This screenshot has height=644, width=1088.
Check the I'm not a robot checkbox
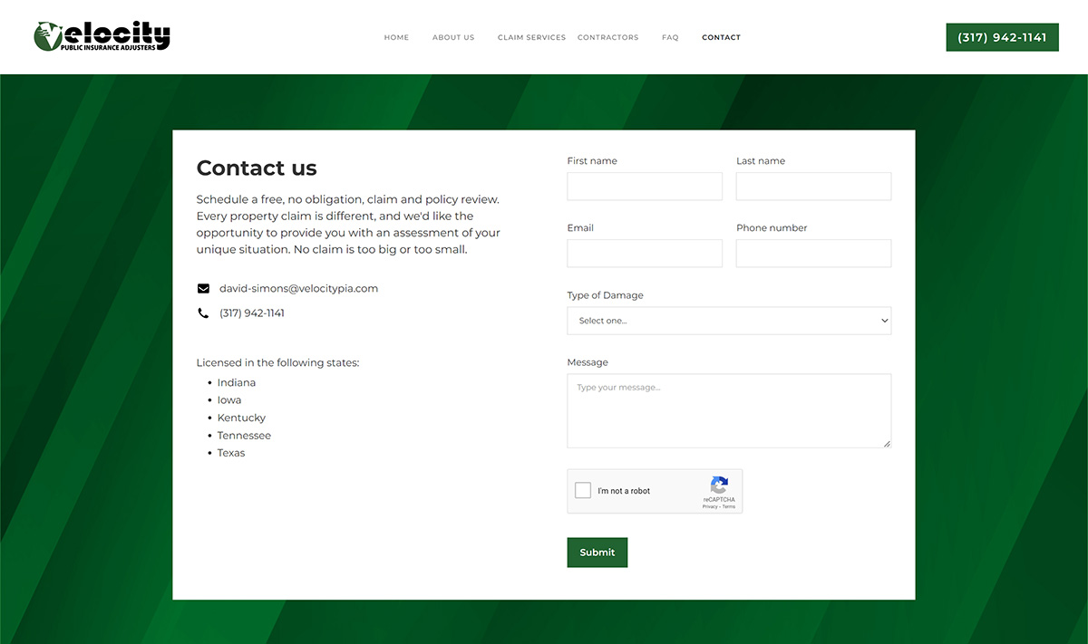583,490
